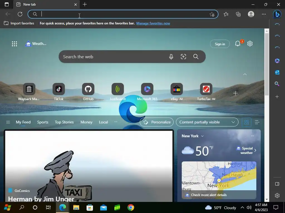Click the address bar input
Image resolution: width=285 pixels, height=213 pixels.
click(123, 14)
